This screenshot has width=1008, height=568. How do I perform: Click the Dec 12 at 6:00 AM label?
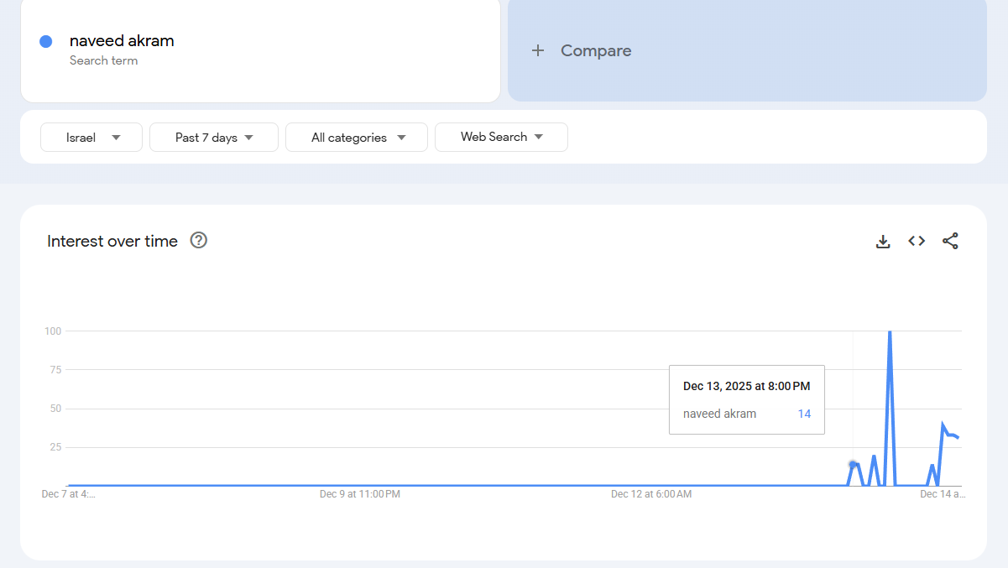coord(651,494)
